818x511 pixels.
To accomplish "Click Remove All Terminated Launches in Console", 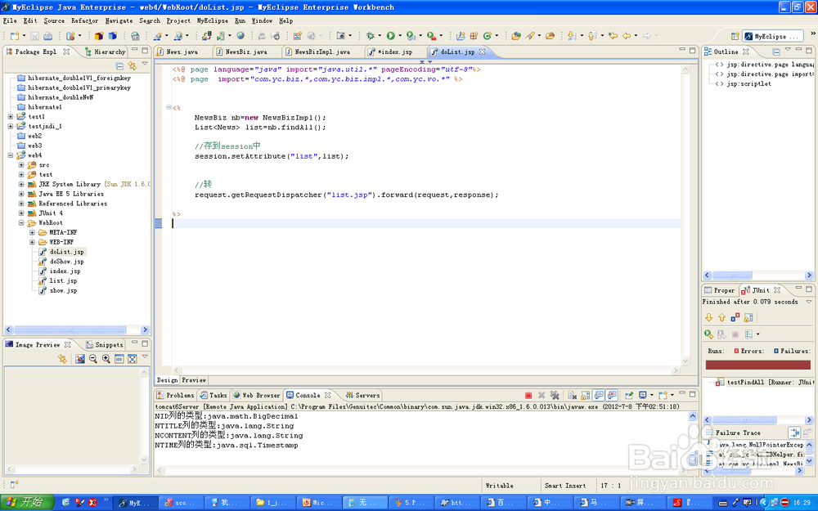I will pos(555,395).
